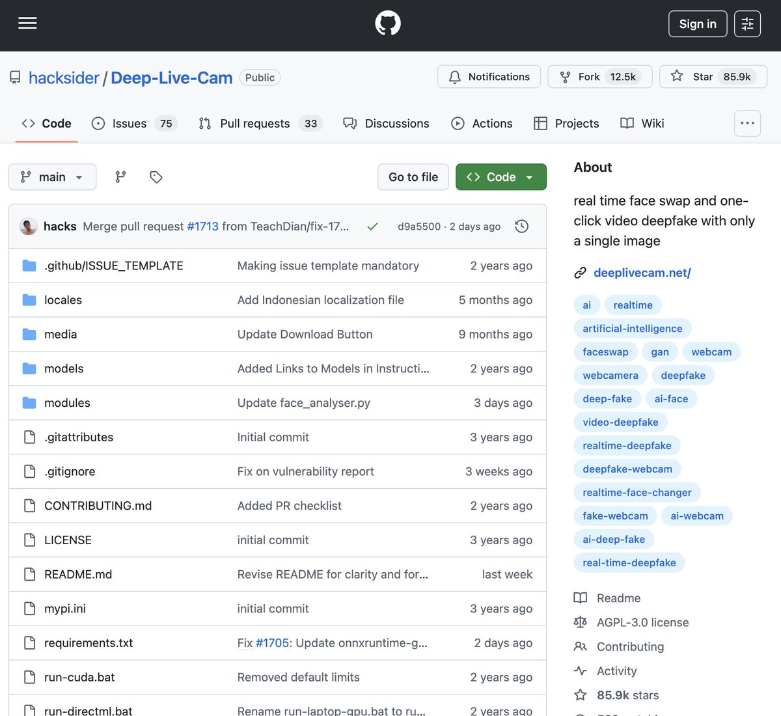781x716 pixels.
Task: Click the Contributing people icon
Action: pos(580,646)
